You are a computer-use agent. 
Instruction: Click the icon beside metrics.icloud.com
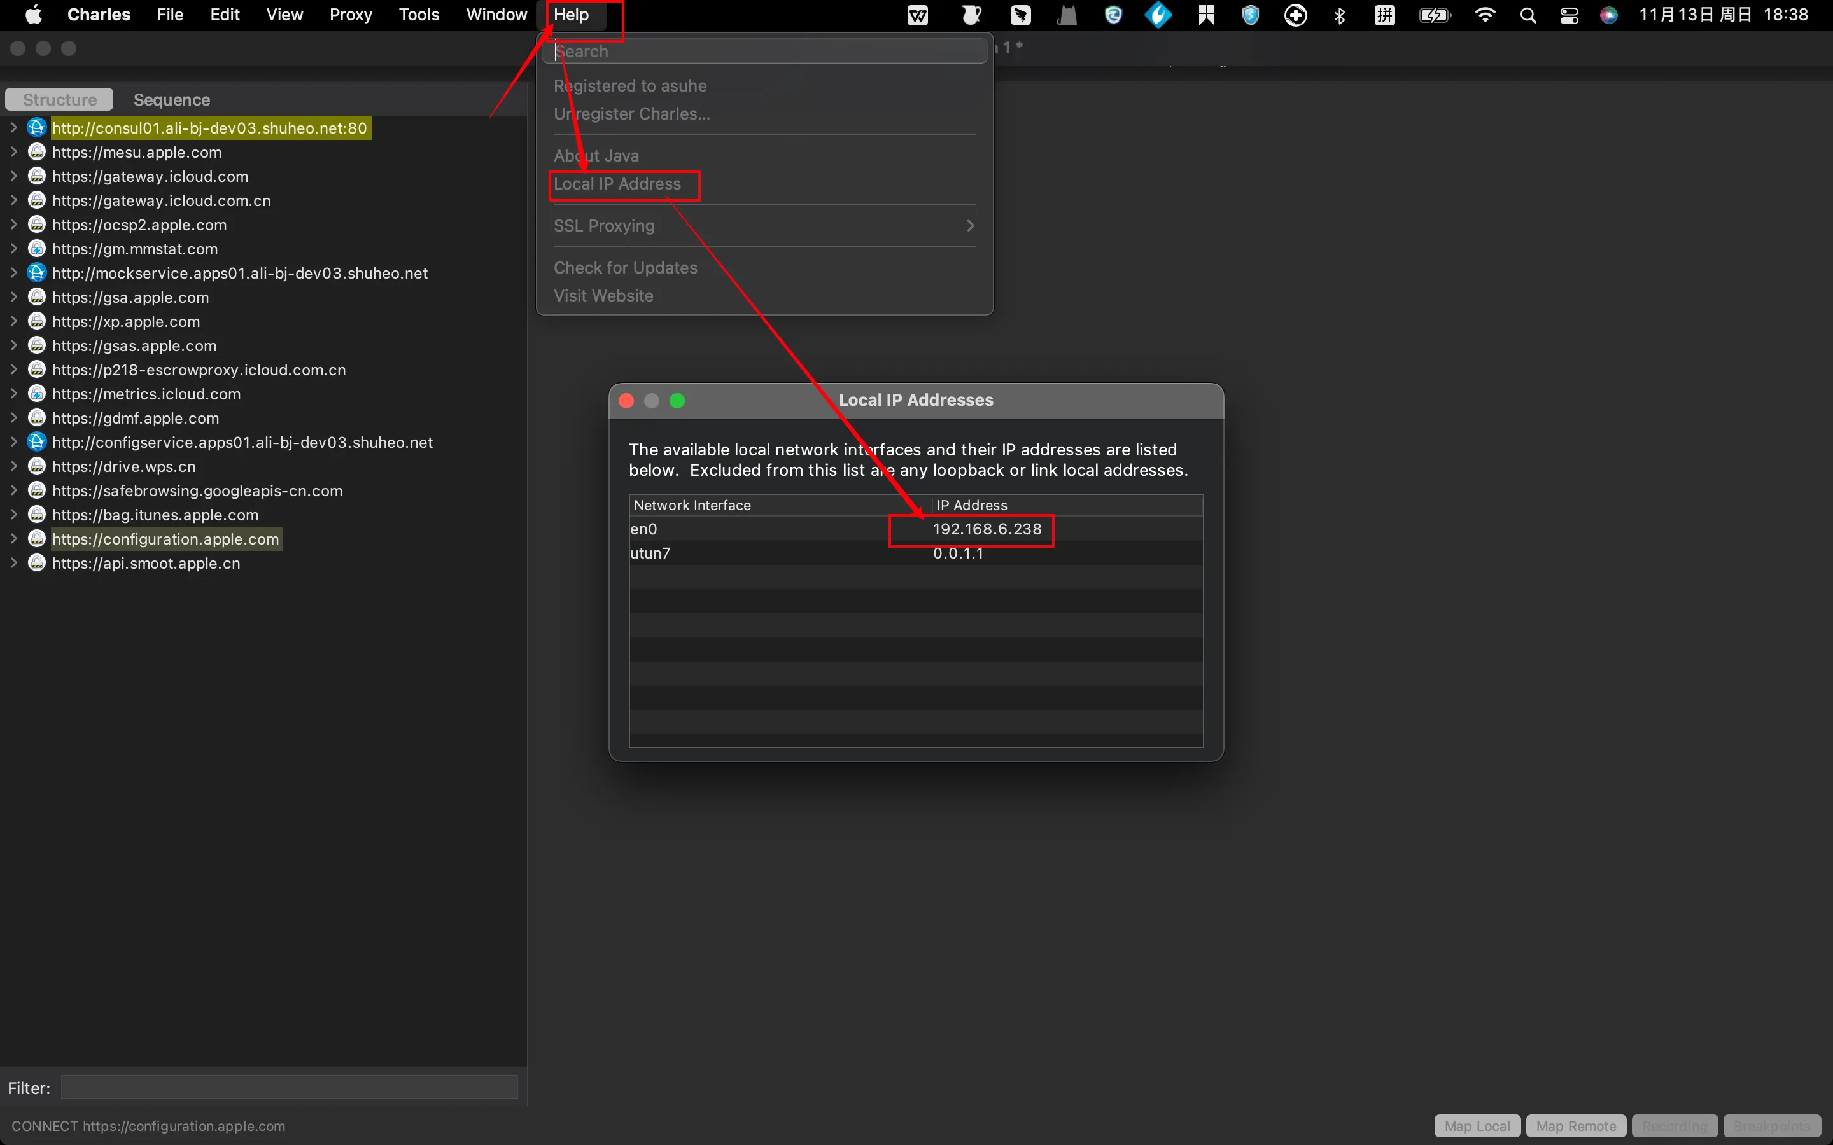coord(36,394)
